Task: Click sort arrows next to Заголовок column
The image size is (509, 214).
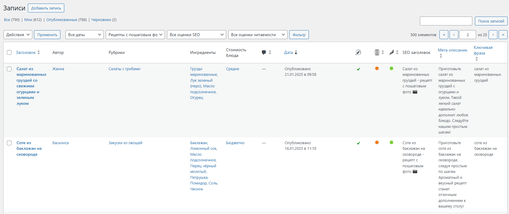Action: pos(38,52)
